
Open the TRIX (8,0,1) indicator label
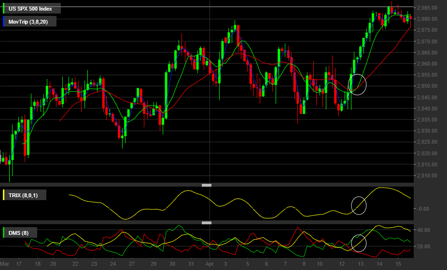click(x=23, y=195)
